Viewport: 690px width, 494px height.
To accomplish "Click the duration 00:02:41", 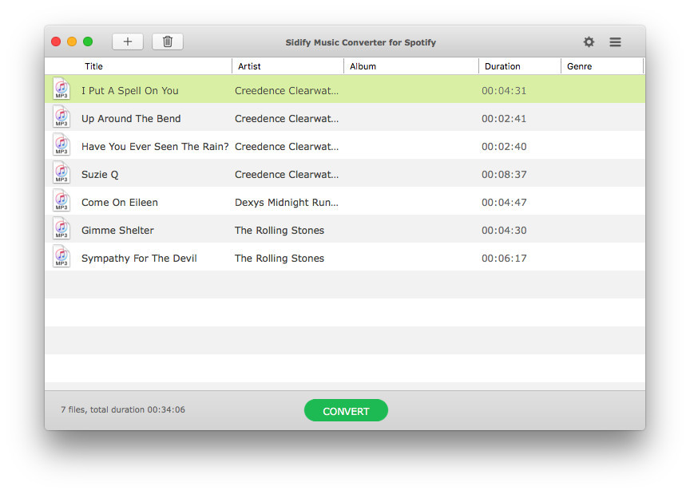I will coord(504,119).
